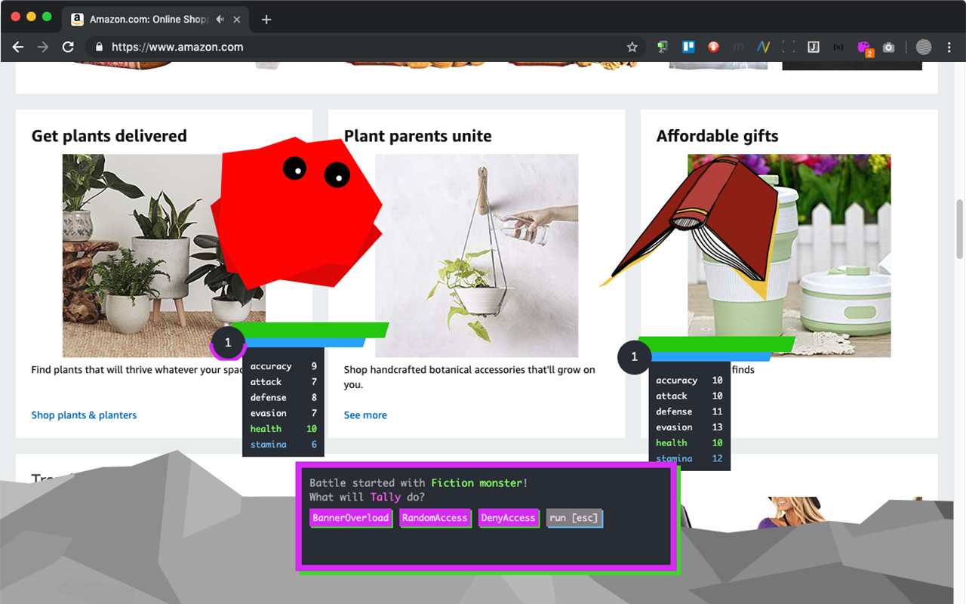Screen dimensions: 966x604
Task: Open the grey 'm' extension icon
Action: point(738,47)
